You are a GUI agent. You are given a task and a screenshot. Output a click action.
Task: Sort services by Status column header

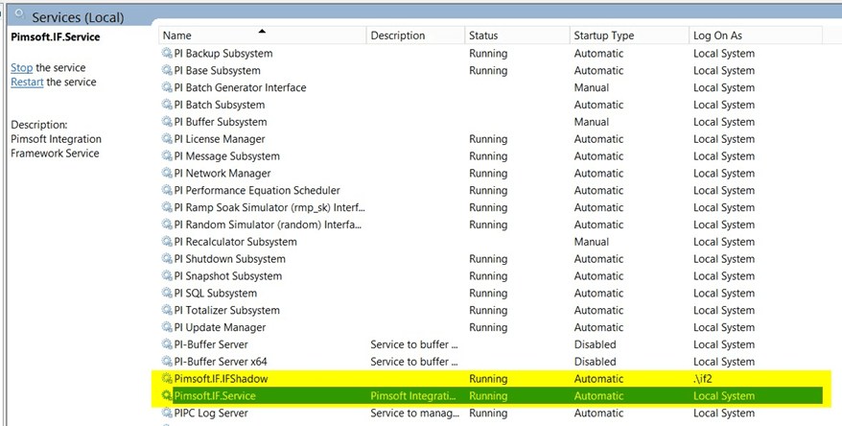coord(517,35)
